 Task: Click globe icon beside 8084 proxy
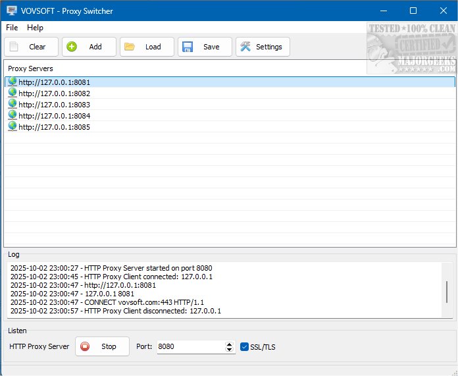tap(13, 115)
